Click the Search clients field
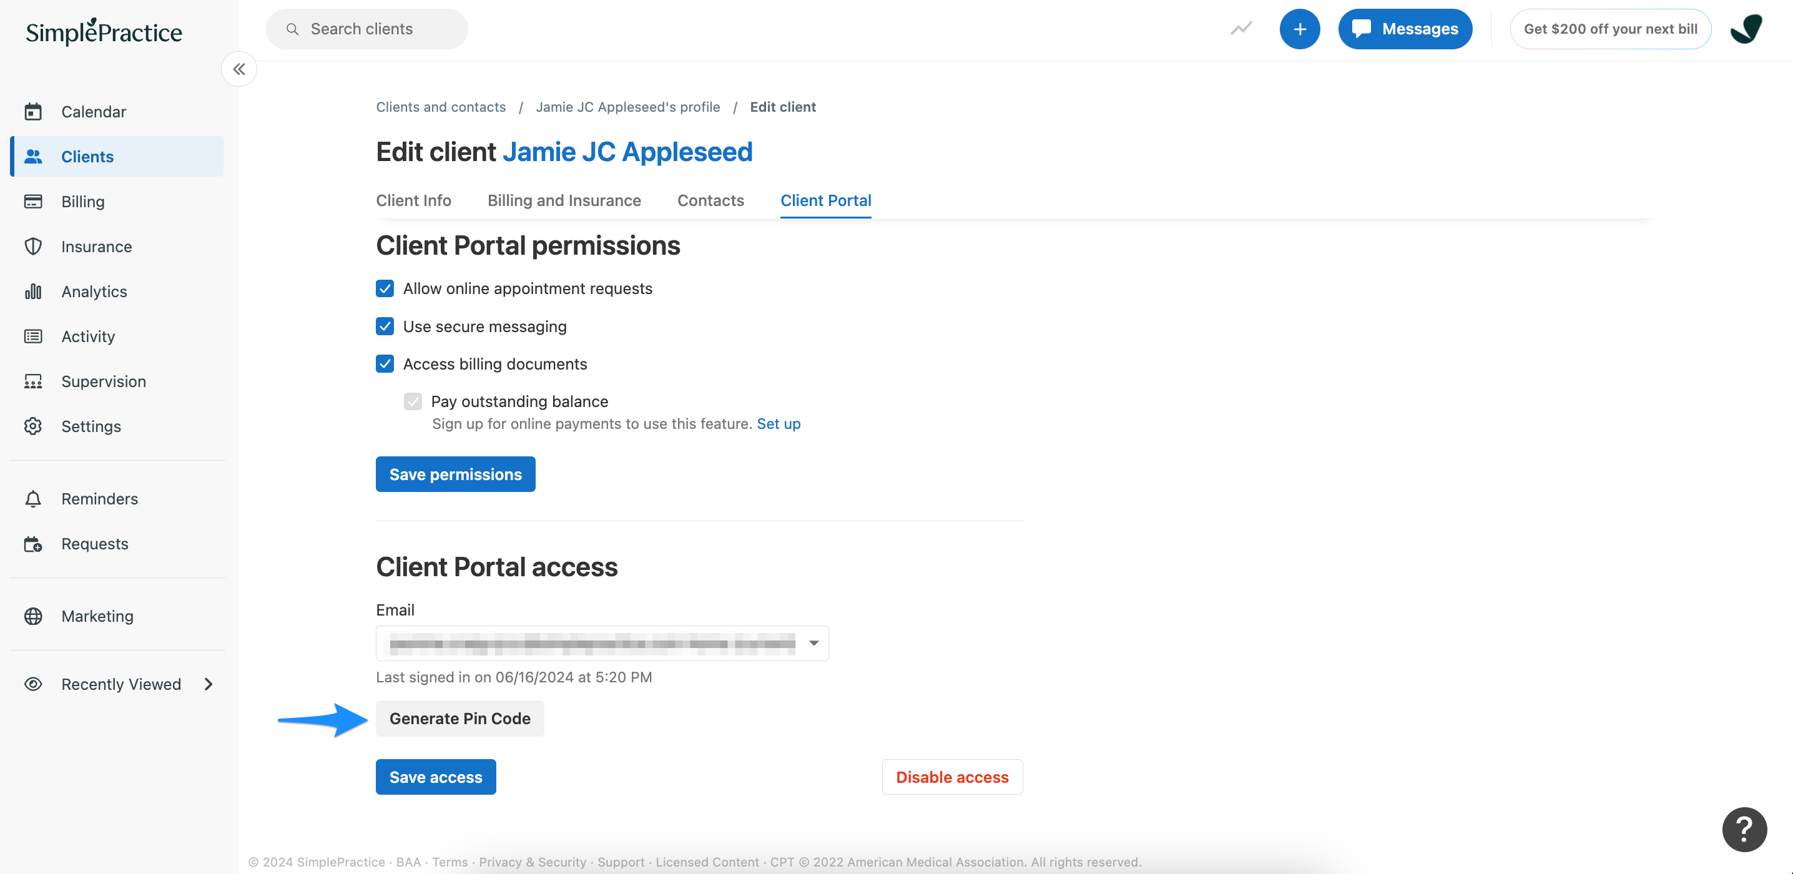 tap(367, 29)
